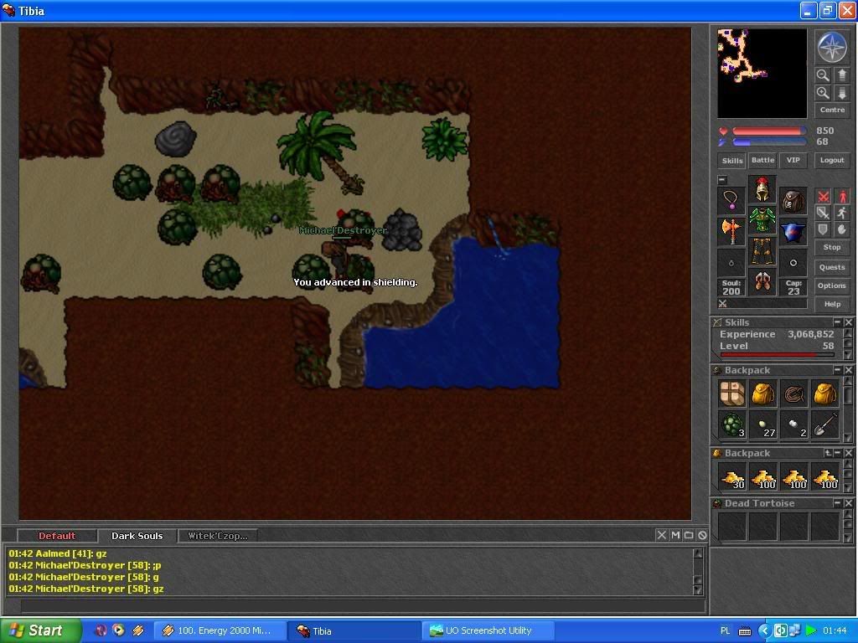
Task: Toggle the Battle window button
Action: click(x=762, y=160)
